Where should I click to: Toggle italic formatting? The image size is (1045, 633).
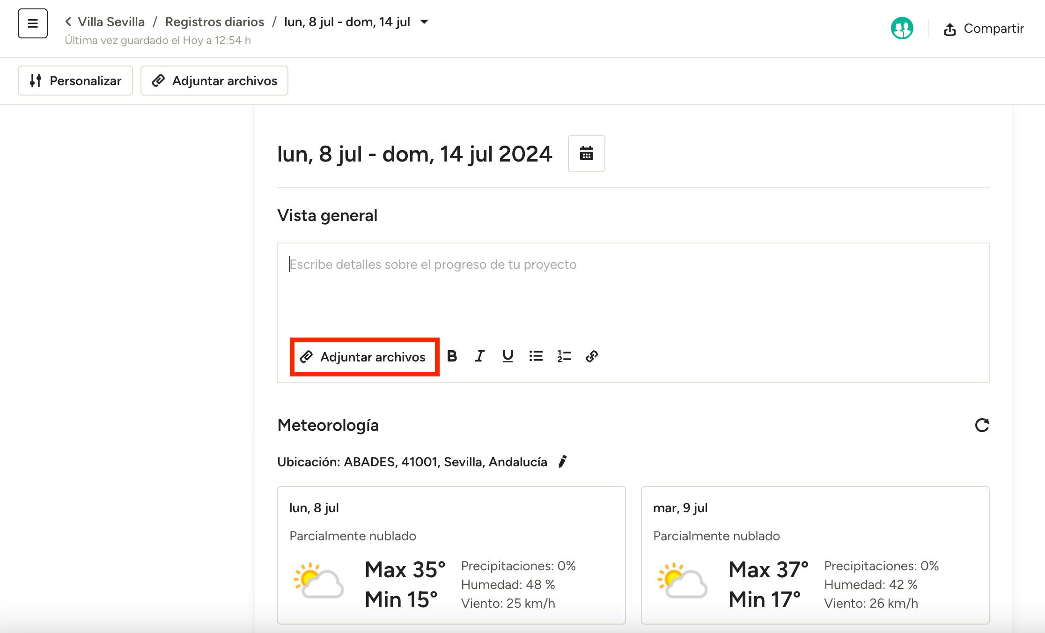(x=479, y=356)
